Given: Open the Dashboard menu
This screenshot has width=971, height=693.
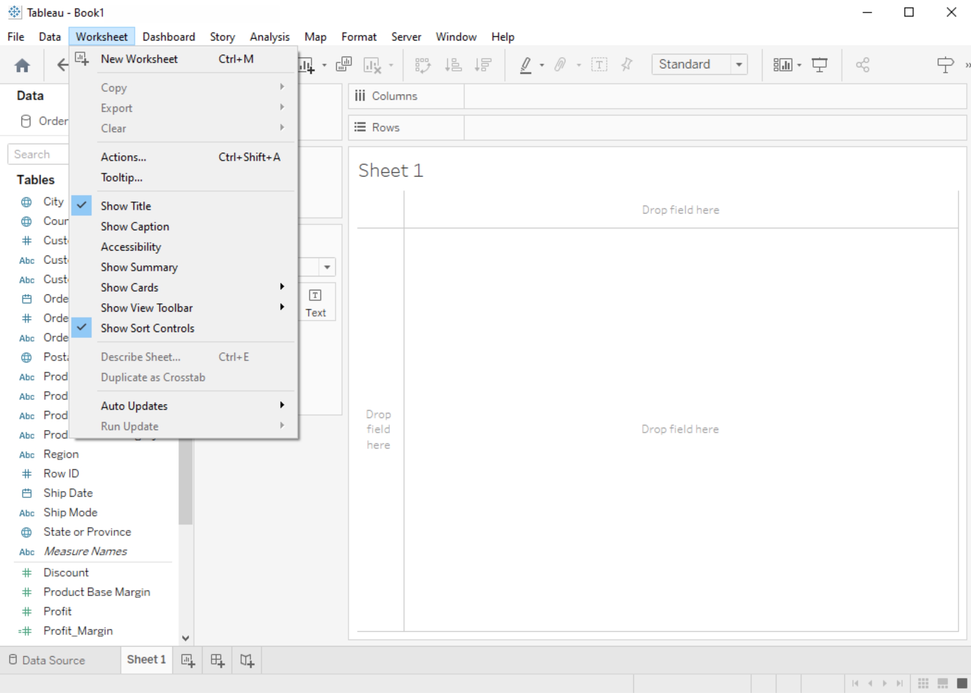Looking at the screenshot, I should point(168,37).
